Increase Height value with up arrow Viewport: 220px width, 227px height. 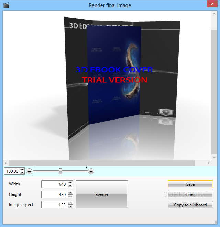pyautogui.click(x=70, y=193)
